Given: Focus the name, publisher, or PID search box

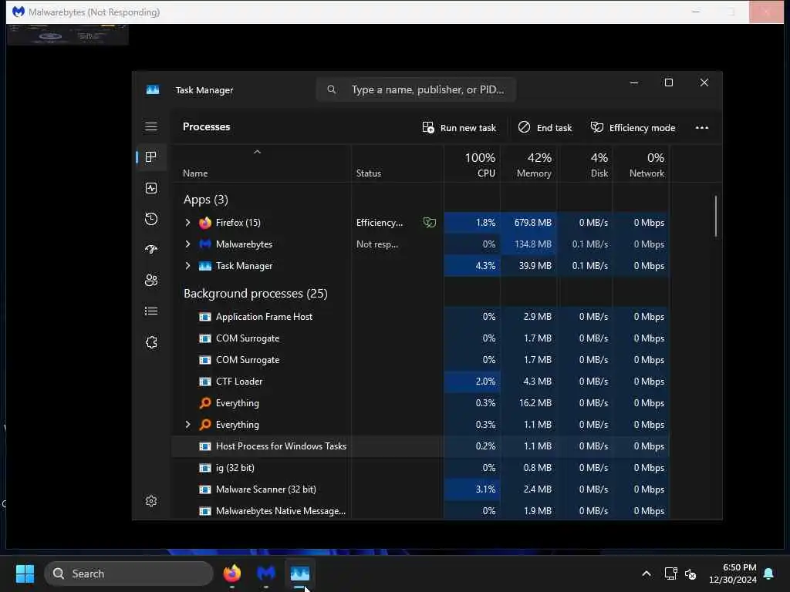Looking at the screenshot, I should pyautogui.click(x=416, y=89).
